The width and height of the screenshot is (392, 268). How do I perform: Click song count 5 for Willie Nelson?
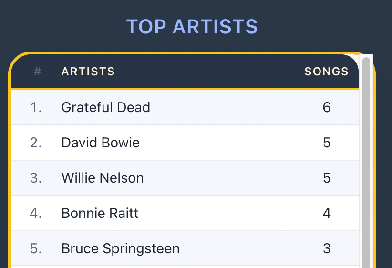click(327, 178)
